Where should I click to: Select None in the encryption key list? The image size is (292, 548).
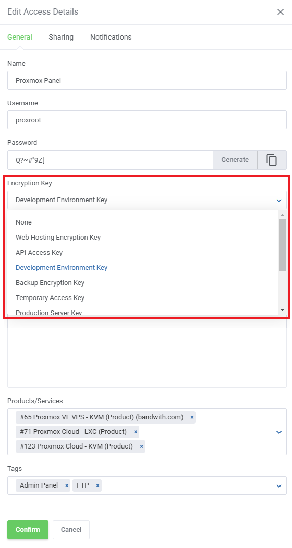click(x=143, y=222)
